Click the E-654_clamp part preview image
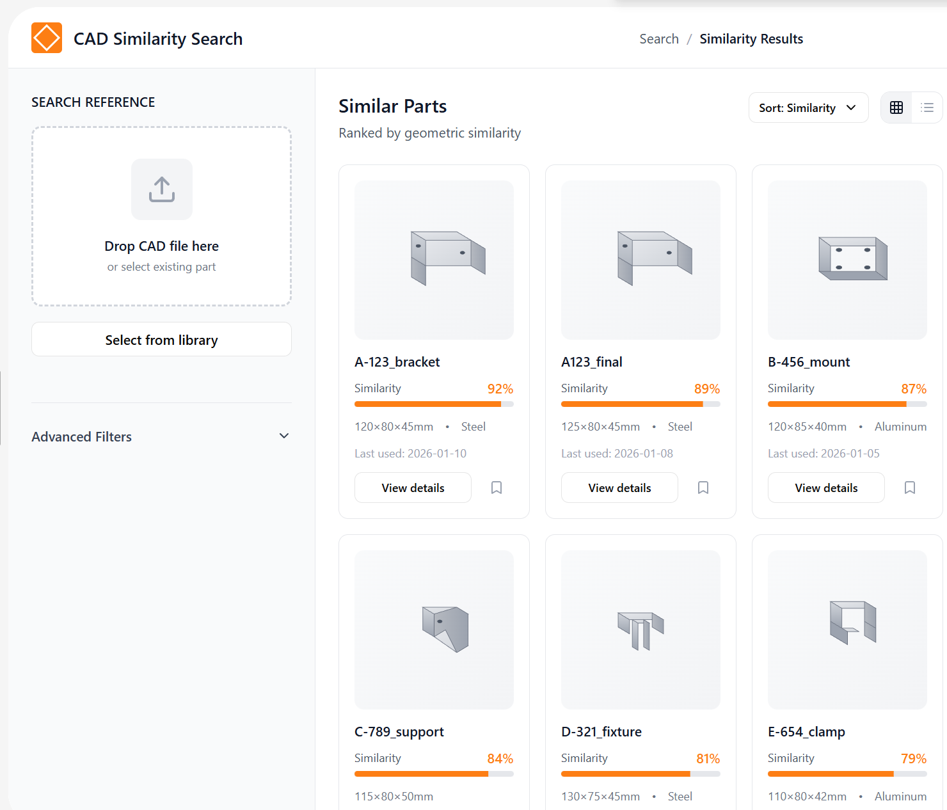Image resolution: width=947 pixels, height=810 pixels. click(847, 630)
